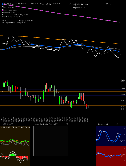Click the blue 20 Day moving average marker
126x166 pixels.
(3, 4)
